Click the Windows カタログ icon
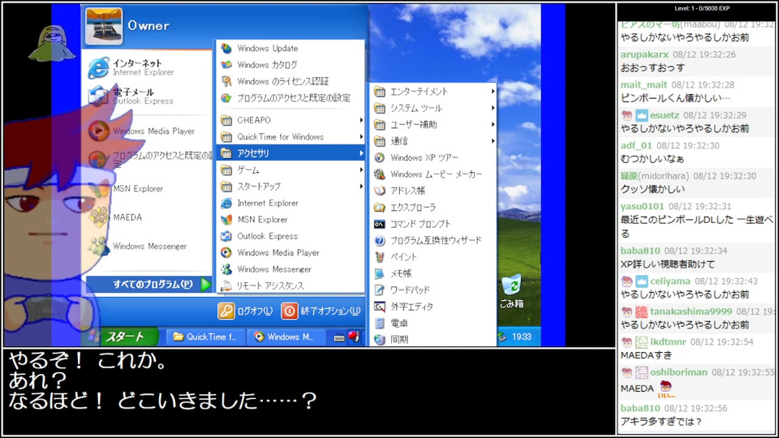This screenshot has height=438, width=779. click(226, 65)
